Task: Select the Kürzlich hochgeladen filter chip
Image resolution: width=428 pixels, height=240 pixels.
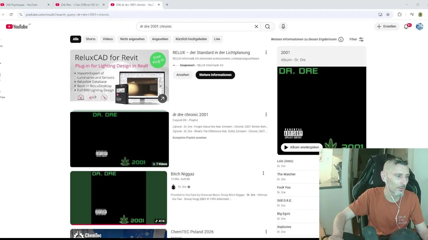Action: click(x=191, y=39)
